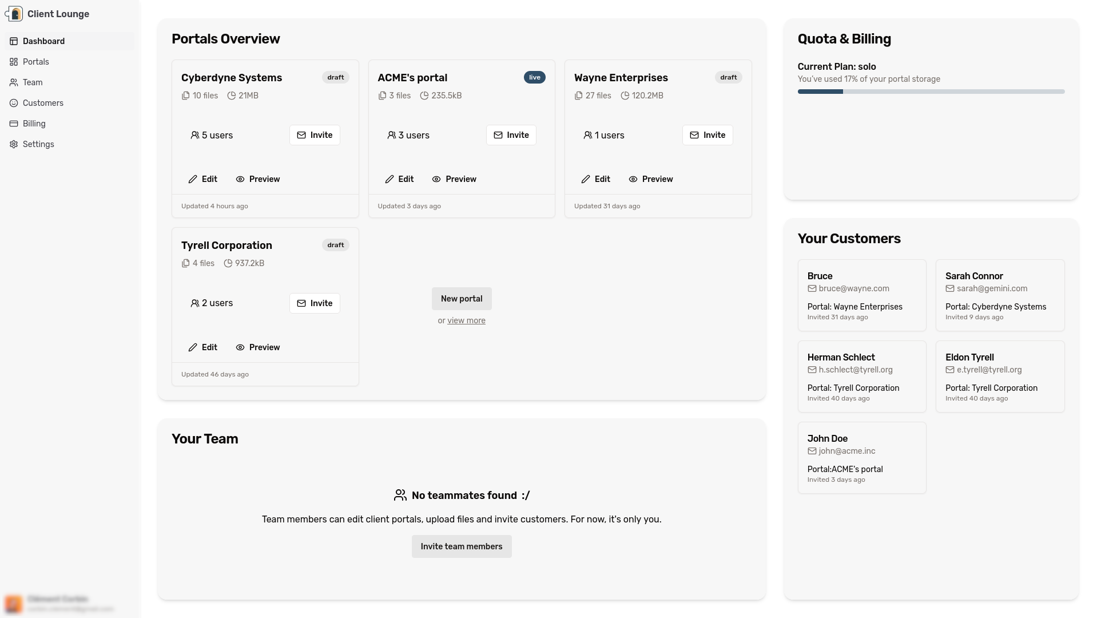1097x618 pixels.
Task: Open the Team page from the sidebar
Action: [33, 82]
